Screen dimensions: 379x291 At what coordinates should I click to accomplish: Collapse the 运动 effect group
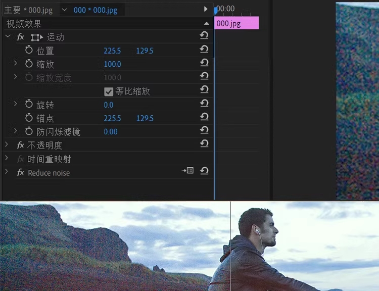point(7,36)
